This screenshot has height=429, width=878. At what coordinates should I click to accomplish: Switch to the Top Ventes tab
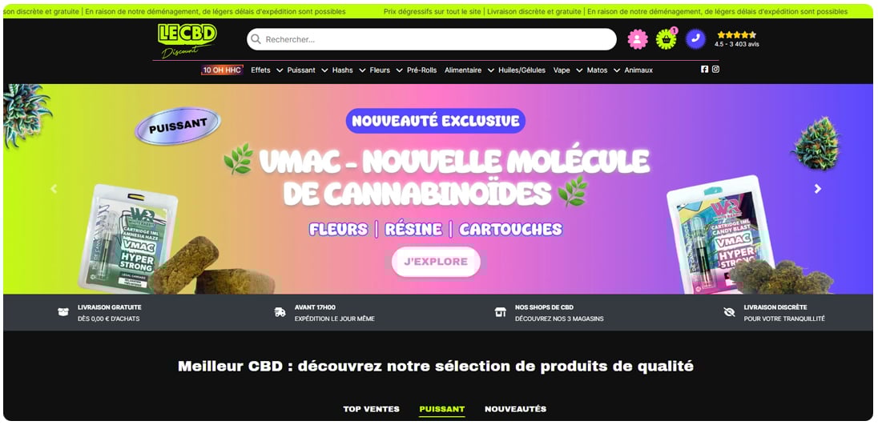371,409
